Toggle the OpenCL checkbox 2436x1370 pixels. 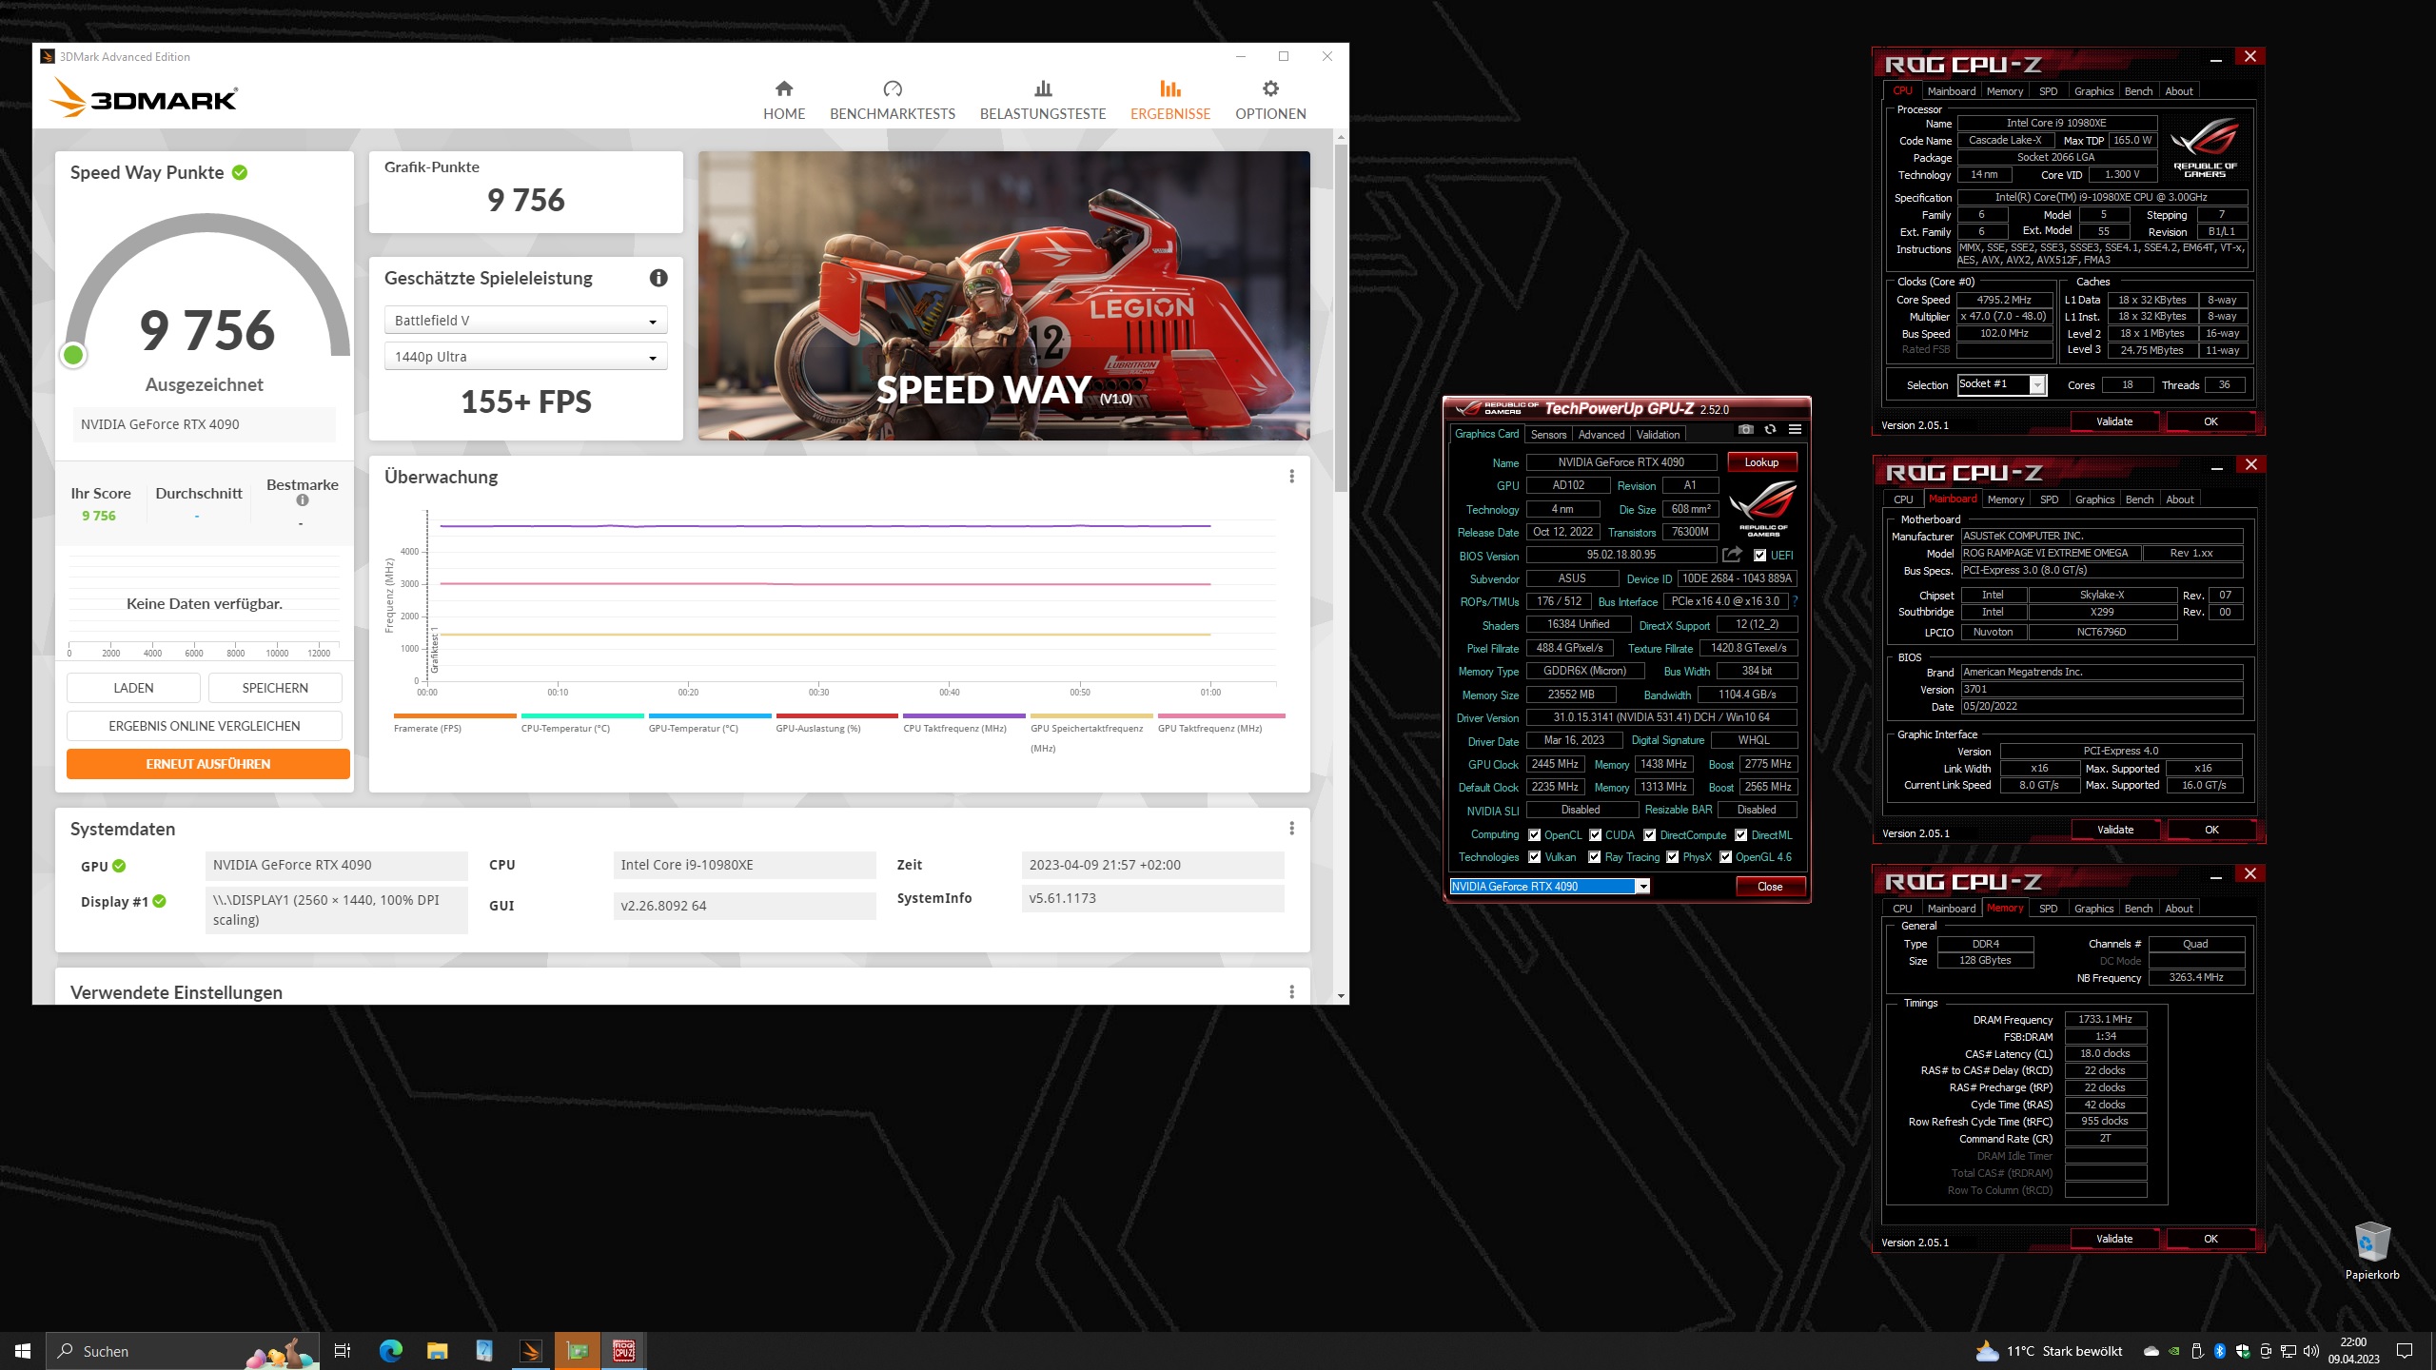[1534, 835]
